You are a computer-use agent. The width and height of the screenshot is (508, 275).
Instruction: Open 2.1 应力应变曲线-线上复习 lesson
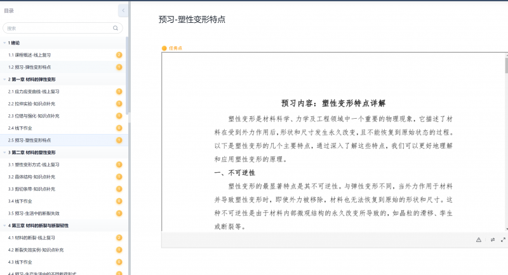[x=36, y=91]
